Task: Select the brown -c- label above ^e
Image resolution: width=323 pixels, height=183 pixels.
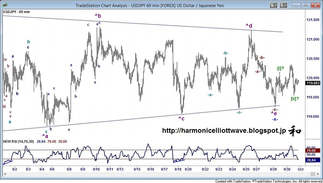Action: [275, 109]
